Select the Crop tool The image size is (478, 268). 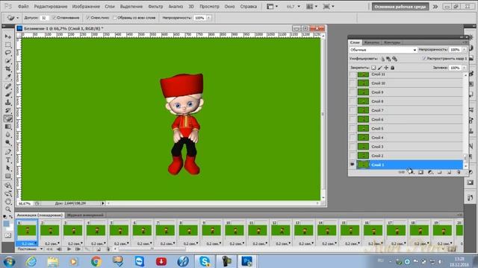coord(8,69)
